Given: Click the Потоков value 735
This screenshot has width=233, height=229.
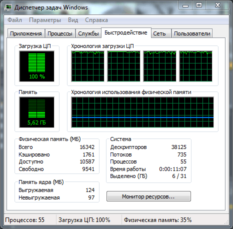Looking at the screenshot, I should (182, 154).
